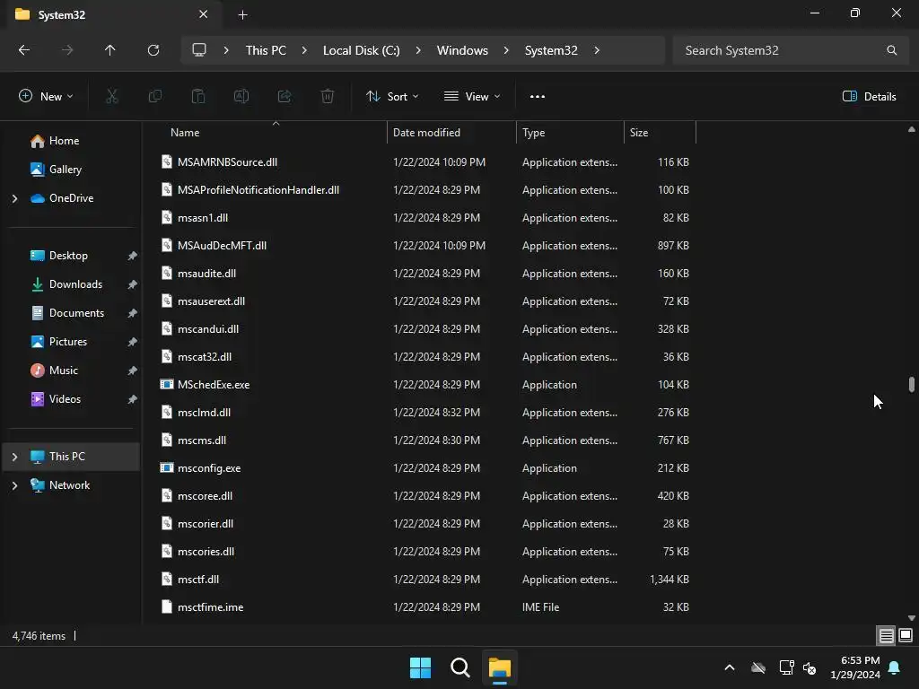Click the PC monitor icon in address bar
The width and height of the screenshot is (919, 689).
(199, 50)
